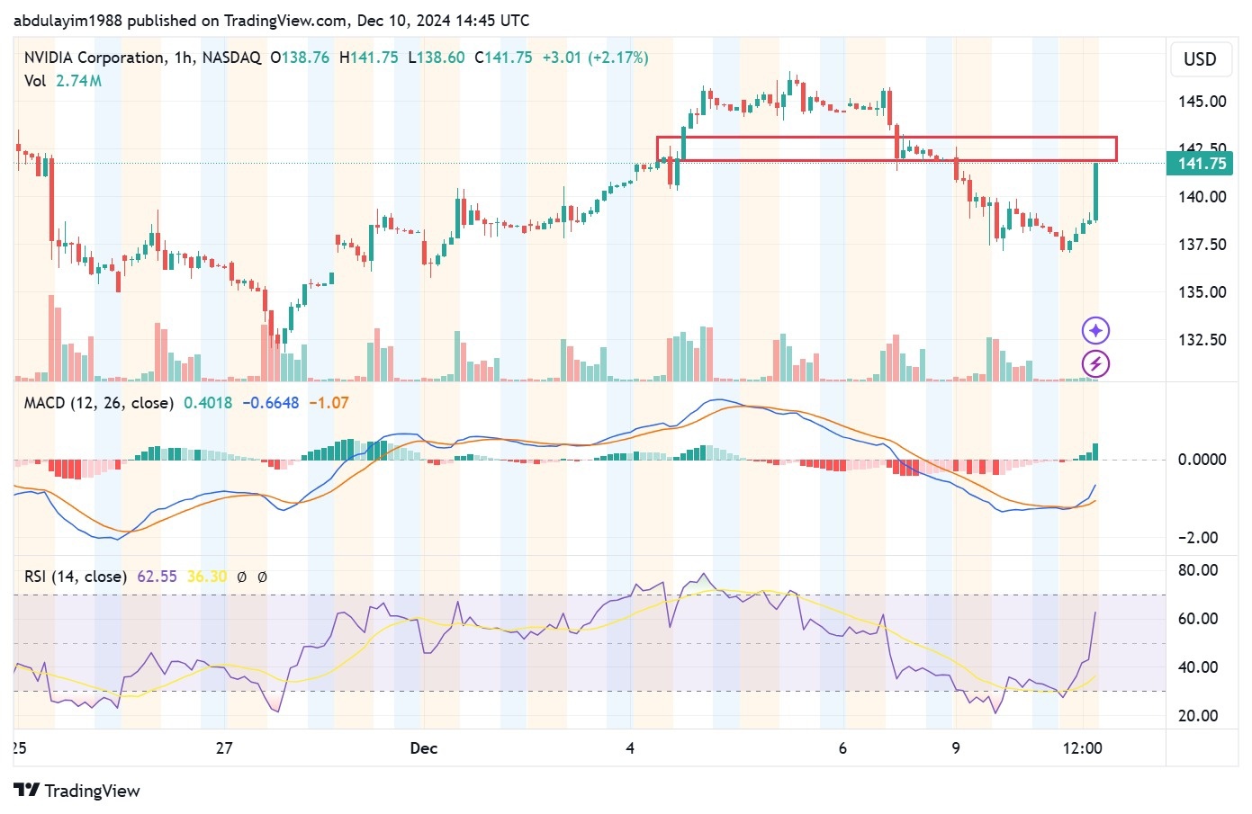This screenshot has width=1252, height=814.
Task: Click the 141.75 current price label
Action: [x=1202, y=164]
